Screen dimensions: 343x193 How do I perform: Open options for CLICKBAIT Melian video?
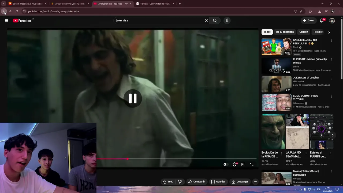[x=332, y=60]
